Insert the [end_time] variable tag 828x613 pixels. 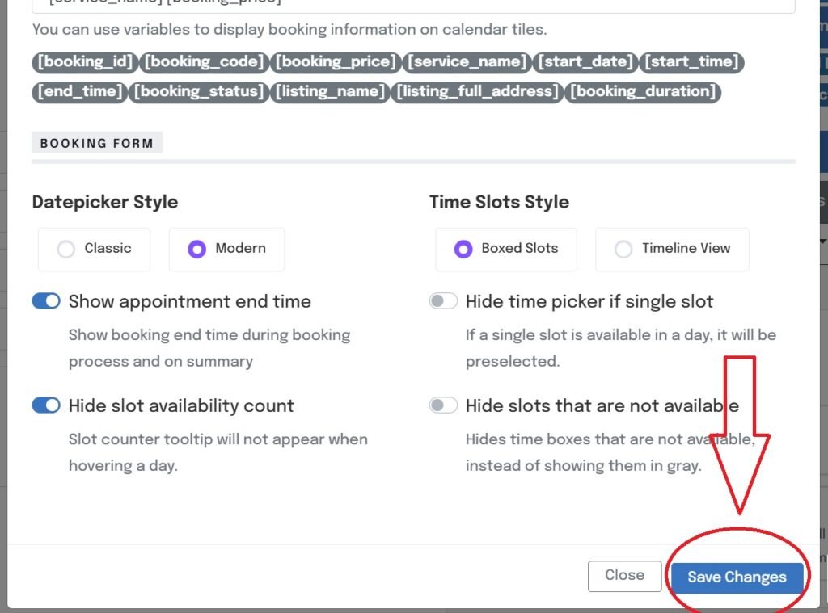[80, 91]
